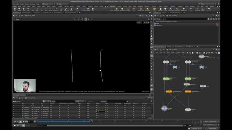
Task: Open the Key All Channels dropdown
Action: click(211, 125)
